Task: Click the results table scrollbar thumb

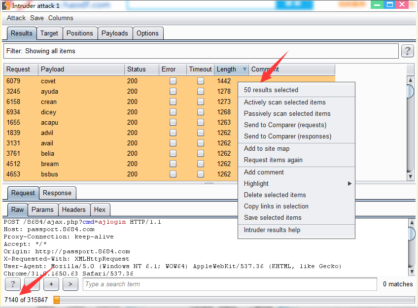Action: tap(410, 91)
